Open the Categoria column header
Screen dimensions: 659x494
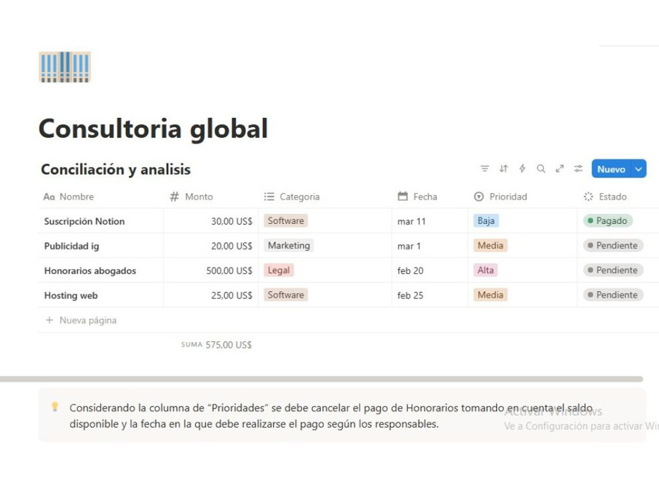pyautogui.click(x=292, y=196)
